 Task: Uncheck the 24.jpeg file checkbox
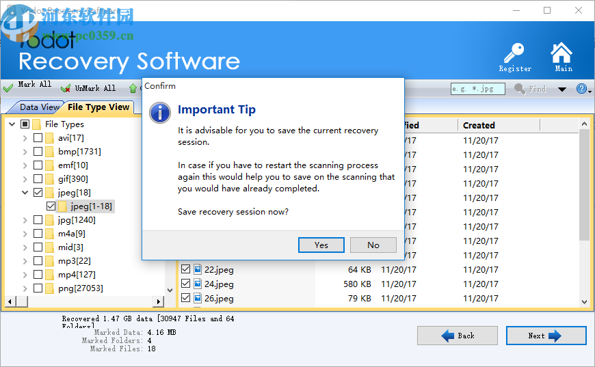[x=185, y=284]
